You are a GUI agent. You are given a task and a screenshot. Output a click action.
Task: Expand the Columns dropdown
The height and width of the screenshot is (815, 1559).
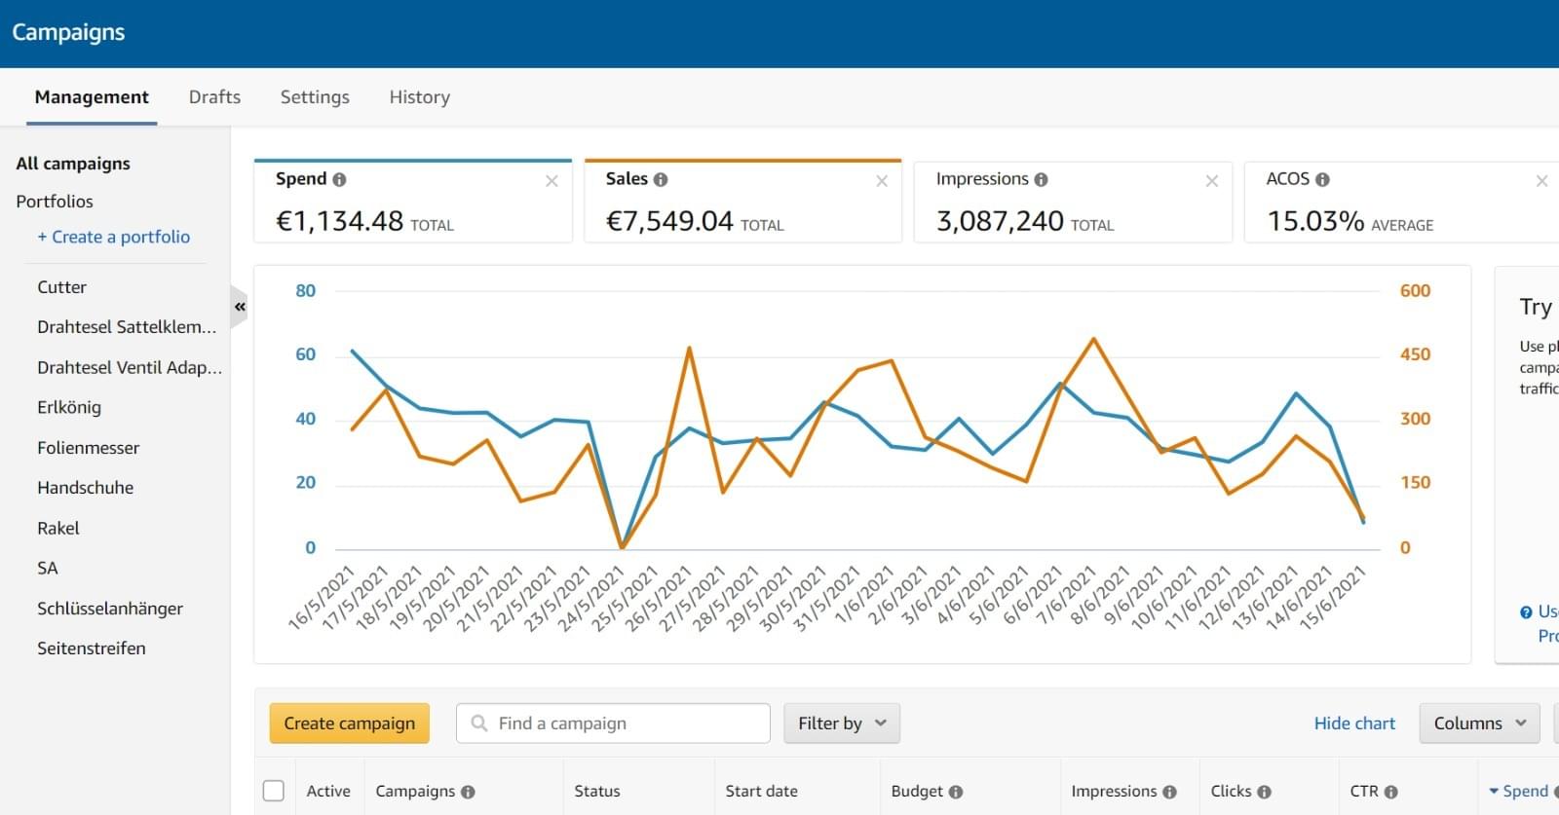(x=1479, y=723)
